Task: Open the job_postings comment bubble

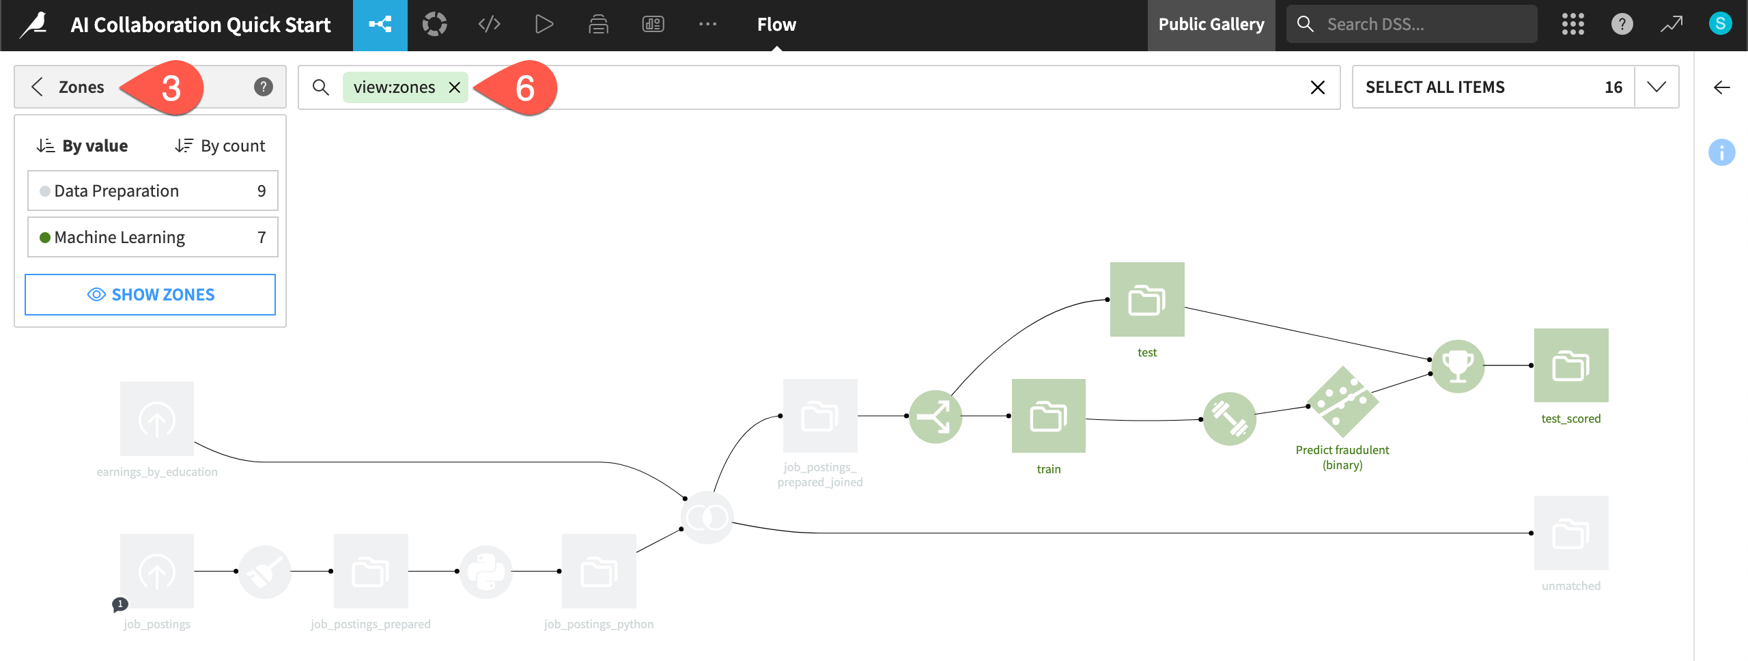Action: (x=119, y=604)
